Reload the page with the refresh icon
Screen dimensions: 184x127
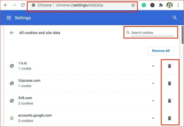23,5
